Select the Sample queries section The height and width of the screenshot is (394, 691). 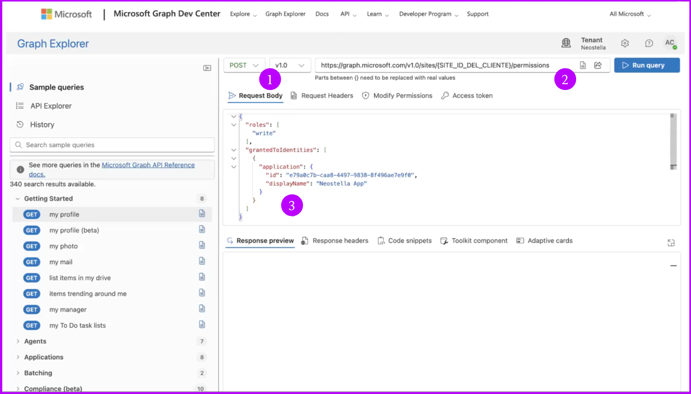[x=57, y=87]
